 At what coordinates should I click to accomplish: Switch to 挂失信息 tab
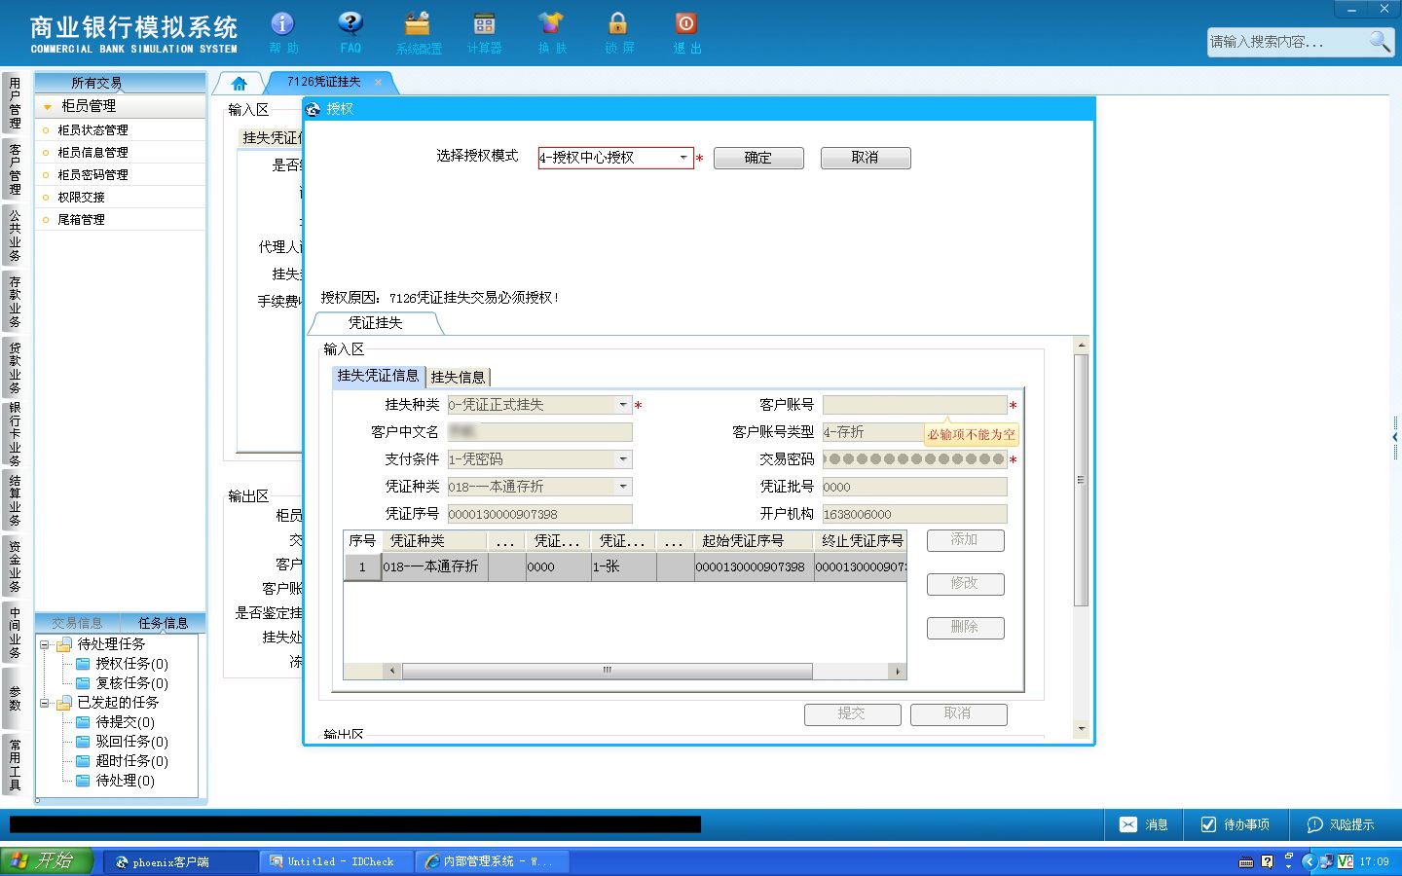coord(458,378)
